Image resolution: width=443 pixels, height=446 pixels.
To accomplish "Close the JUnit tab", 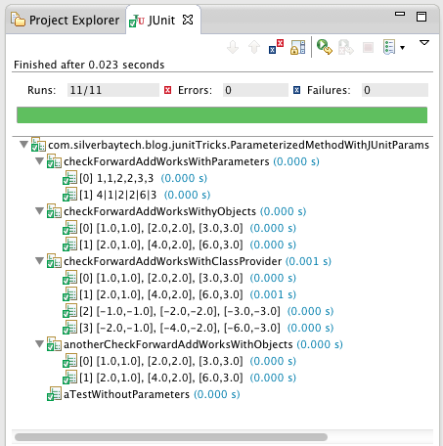I will click(x=188, y=21).
